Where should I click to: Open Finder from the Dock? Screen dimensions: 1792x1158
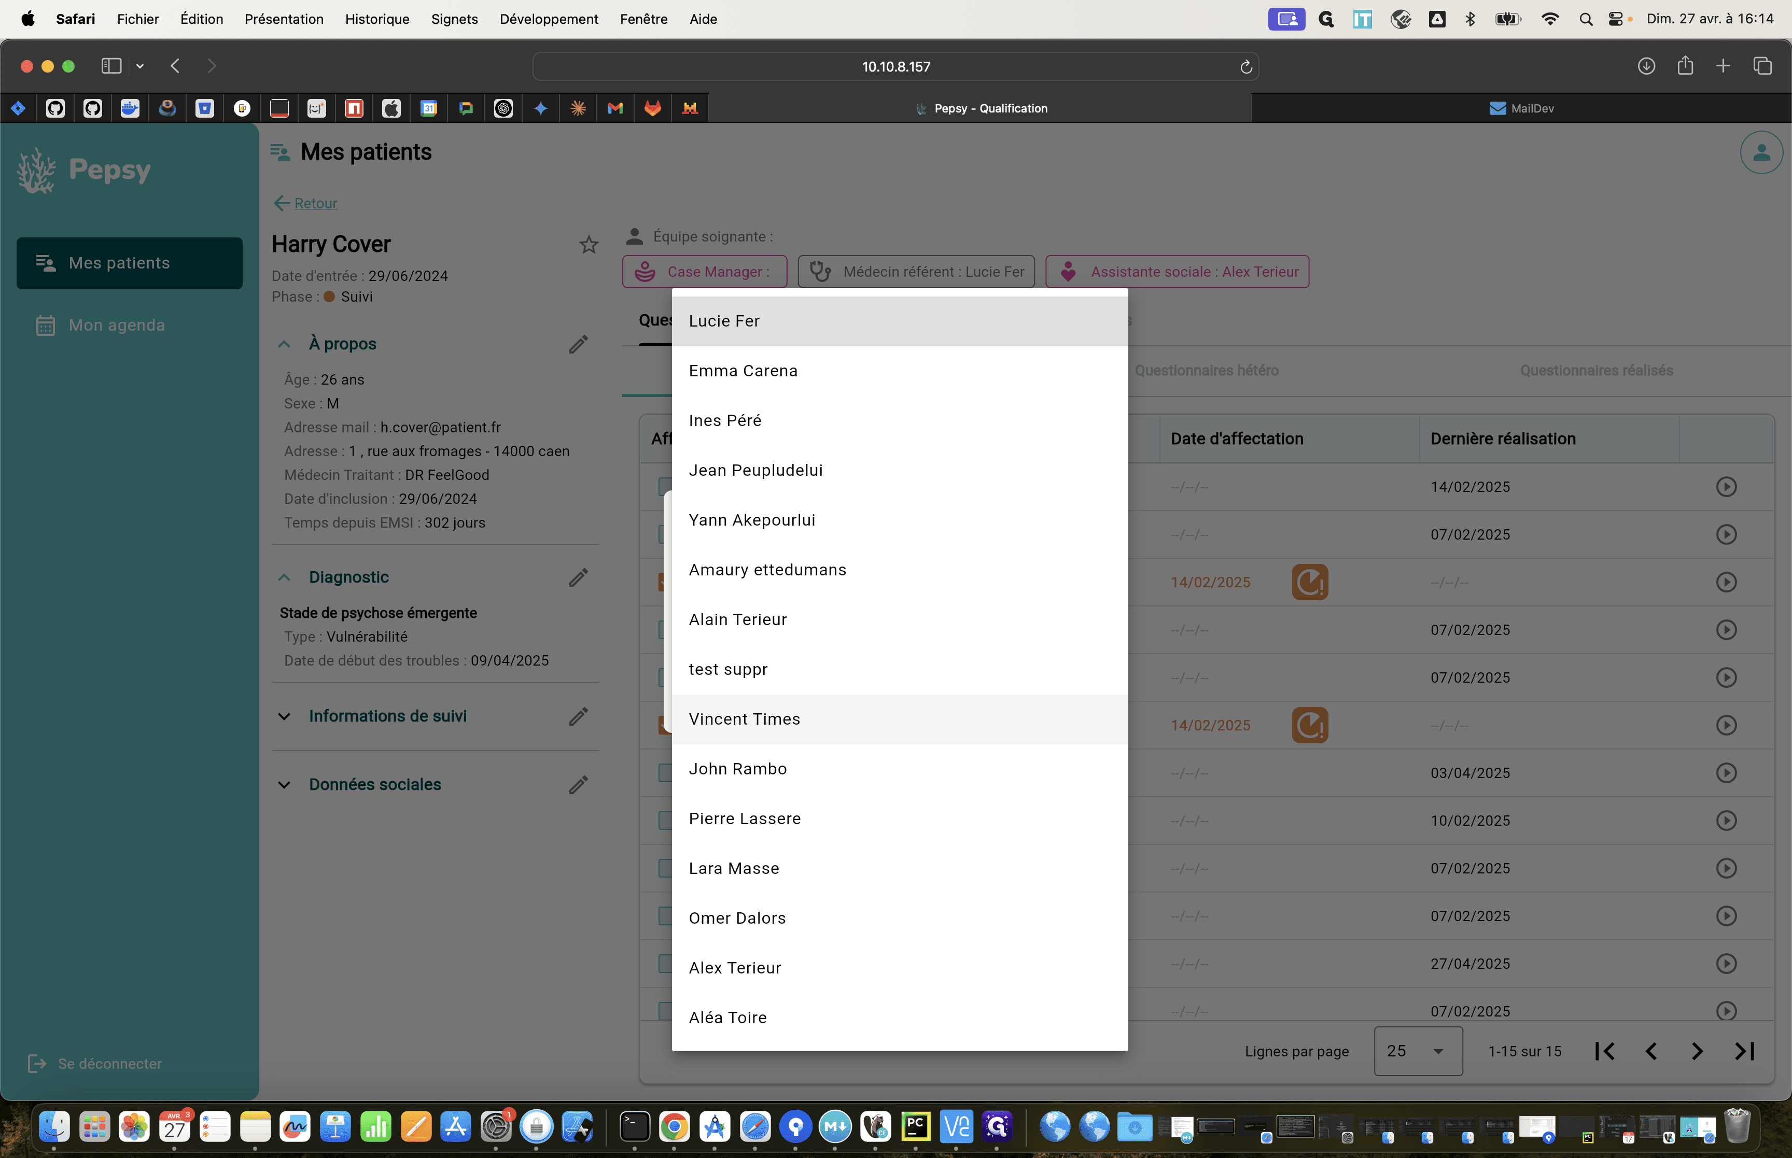[x=54, y=1126]
